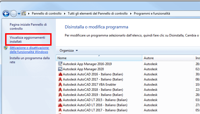Screen dimensions: 200x114
Task: Select the AutoCAD 2019 Italiano program icon
Action: point(60,95)
